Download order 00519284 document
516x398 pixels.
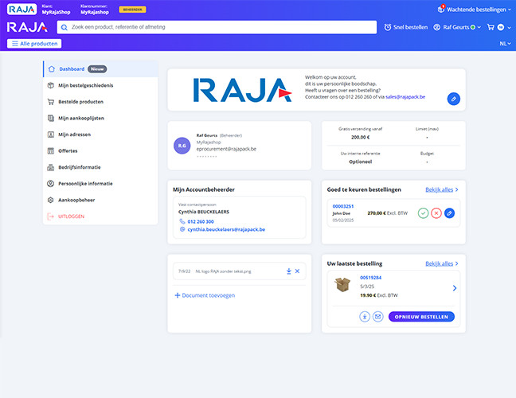click(365, 317)
